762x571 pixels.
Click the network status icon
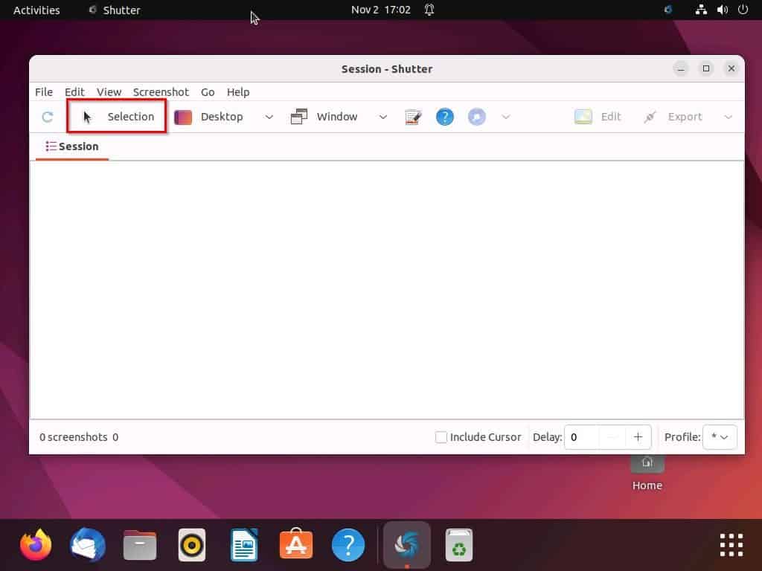coord(701,10)
